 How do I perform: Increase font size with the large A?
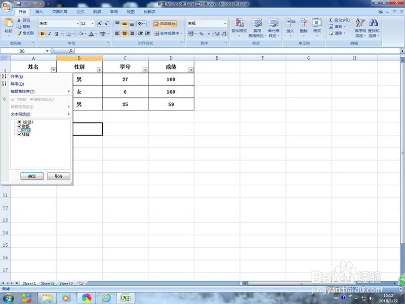[x=99, y=23]
